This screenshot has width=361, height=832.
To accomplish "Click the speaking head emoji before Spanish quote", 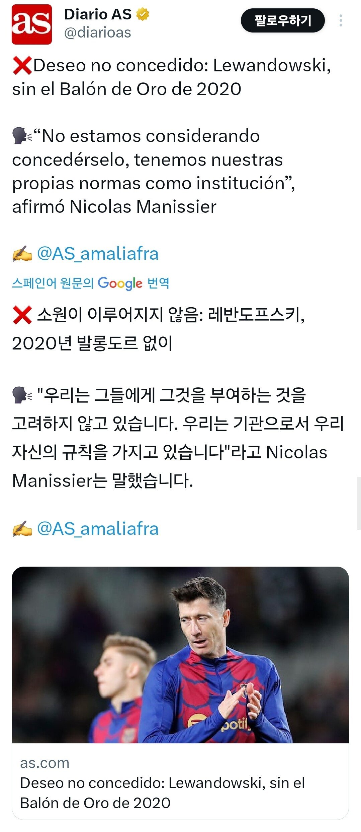I will tap(22, 136).
